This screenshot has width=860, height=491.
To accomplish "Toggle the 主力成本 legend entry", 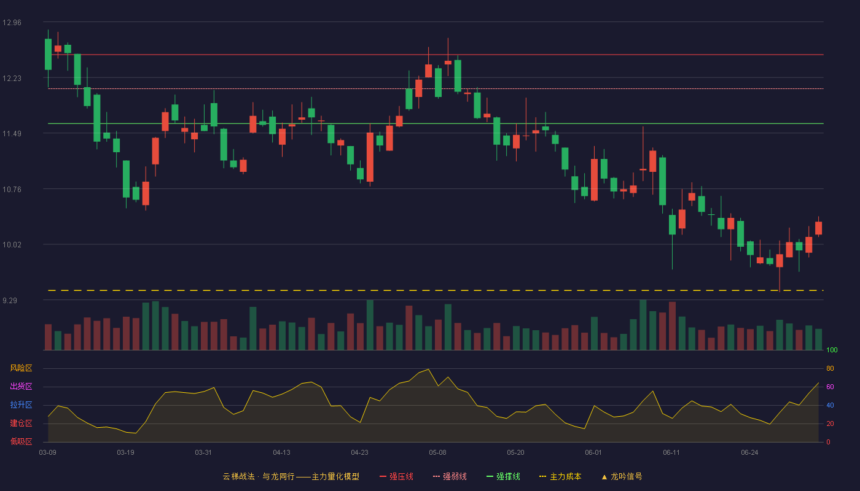I will click(x=560, y=476).
